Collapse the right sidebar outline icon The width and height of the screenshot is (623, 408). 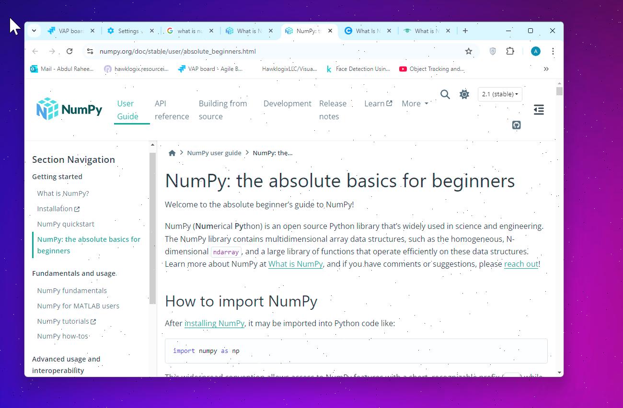(539, 110)
